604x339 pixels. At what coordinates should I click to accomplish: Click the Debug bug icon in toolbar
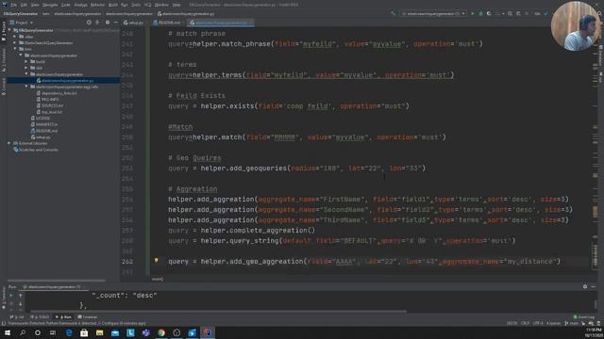click(480, 13)
